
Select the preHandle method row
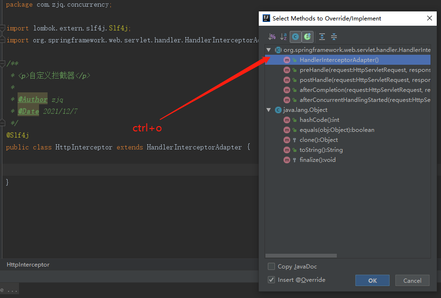tap(348, 70)
